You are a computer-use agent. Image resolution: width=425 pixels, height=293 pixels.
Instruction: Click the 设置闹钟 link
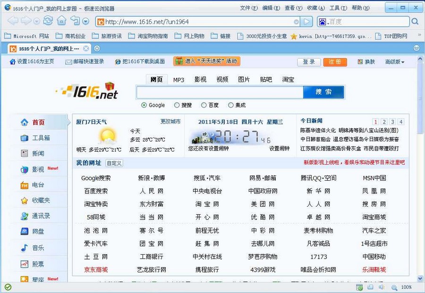279,149
